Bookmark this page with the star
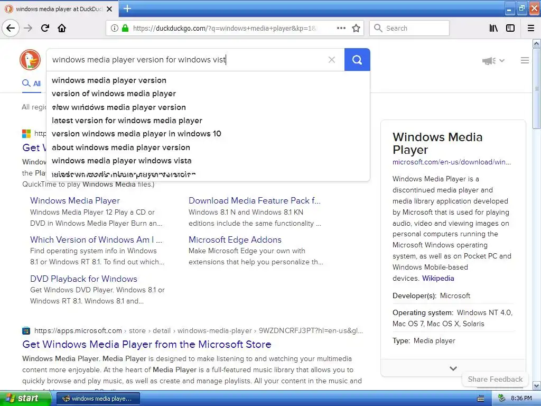This screenshot has width=541, height=406. pyautogui.click(x=356, y=28)
